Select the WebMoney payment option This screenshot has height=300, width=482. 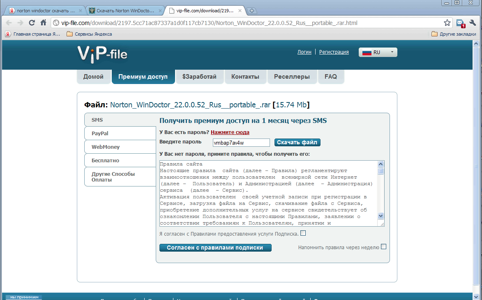(120, 147)
